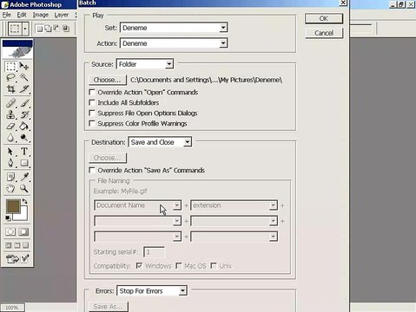Viewport: 416px width, 312px height.
Task: Select the Pen tool
Action: tap(11, 163)
